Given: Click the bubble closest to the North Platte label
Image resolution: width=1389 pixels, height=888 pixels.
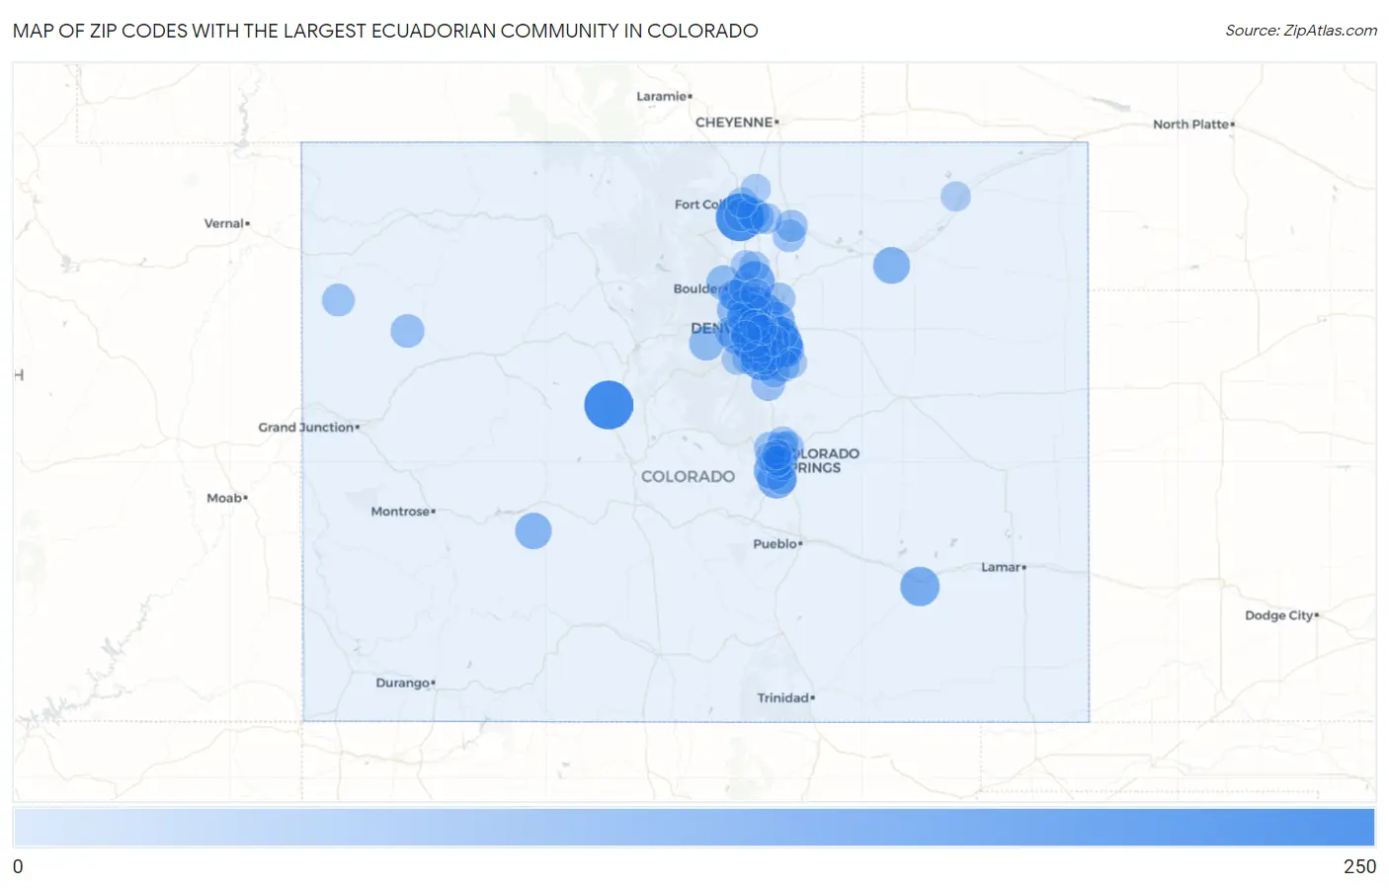Looking at the screenshot, I should [955, 197].
